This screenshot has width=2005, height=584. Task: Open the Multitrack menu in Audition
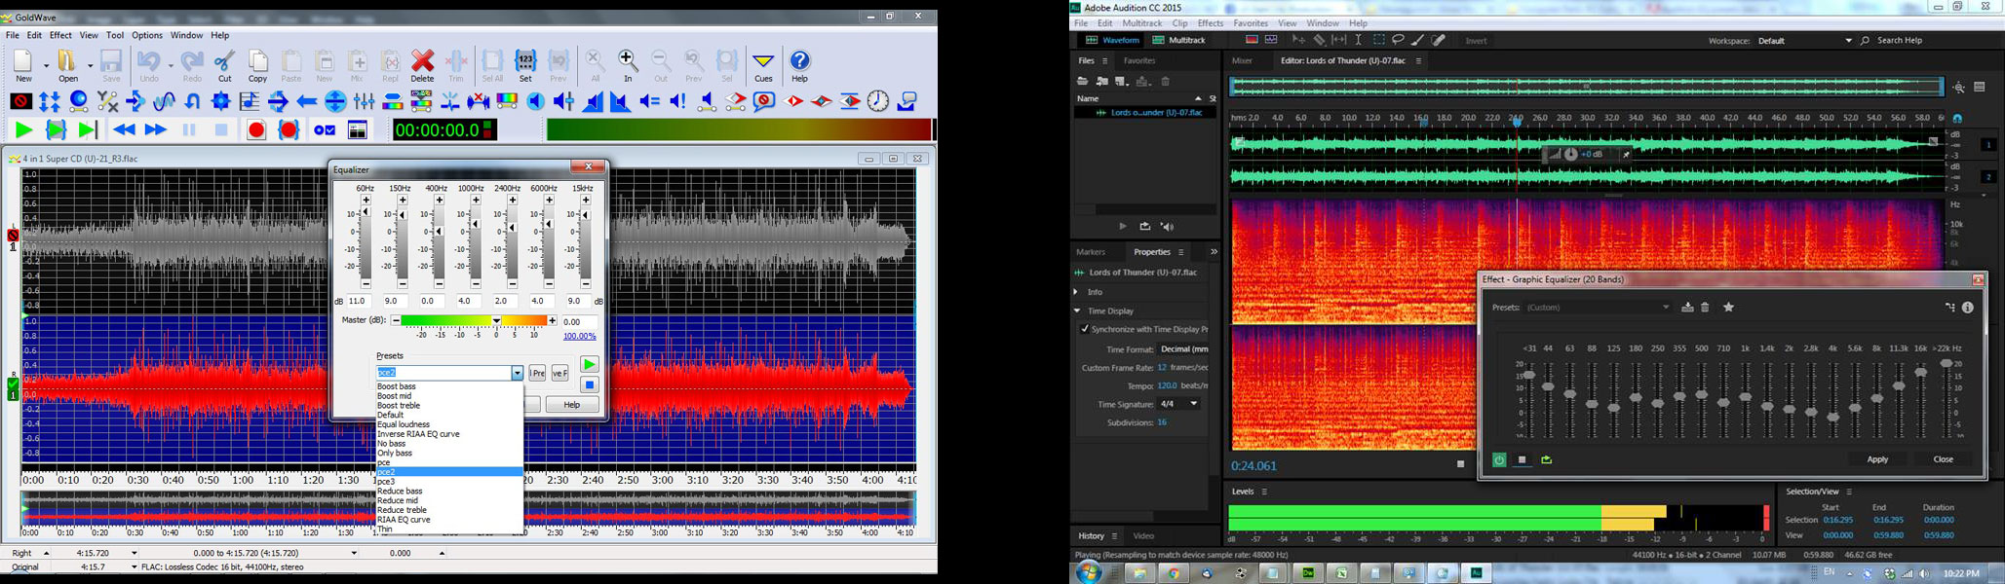(1141, 23)
